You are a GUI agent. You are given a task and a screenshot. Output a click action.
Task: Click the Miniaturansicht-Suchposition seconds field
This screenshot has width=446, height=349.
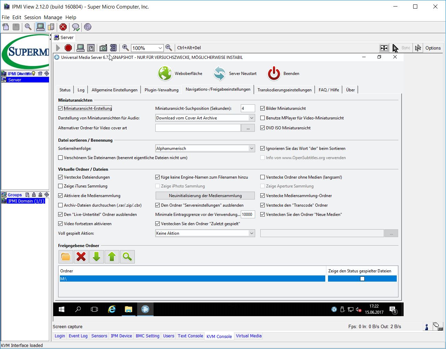point(248,108)
